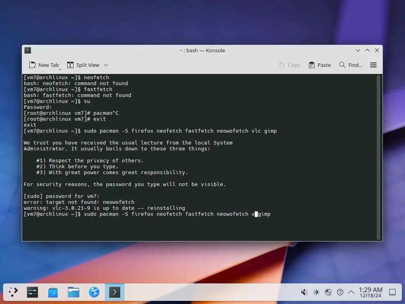This screenshot has height=304, width=405.
Task: Minimize the Konsole window
Action: click(358, 50)
